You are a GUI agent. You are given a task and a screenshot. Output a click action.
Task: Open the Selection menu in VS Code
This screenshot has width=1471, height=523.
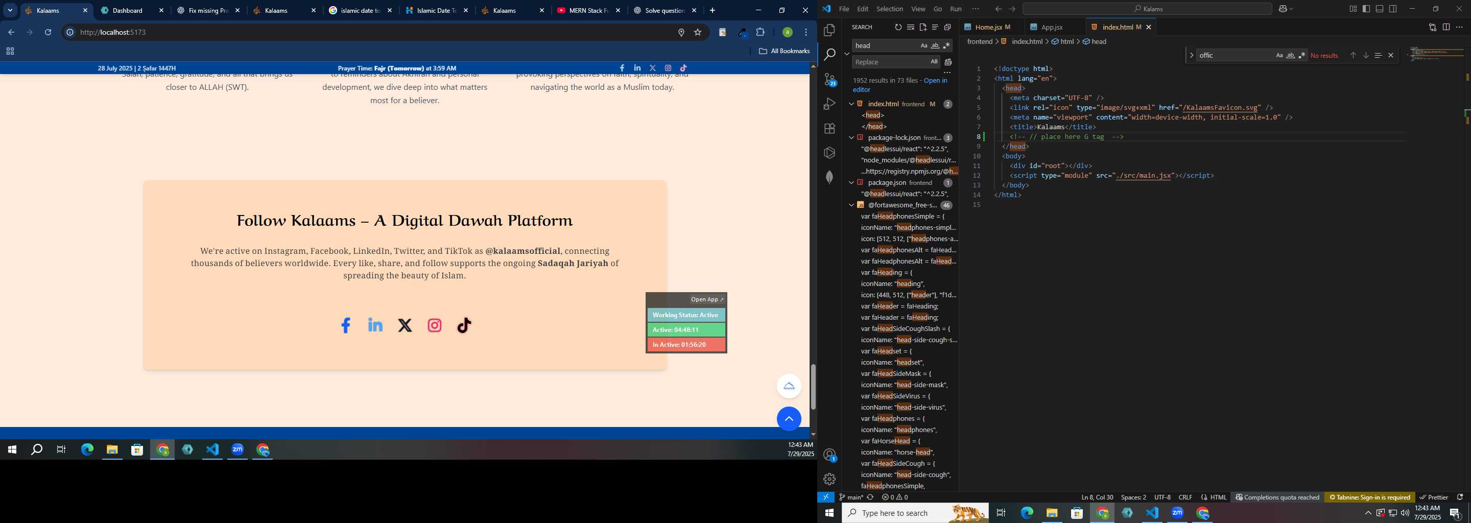pyautogui.click(x=890, y=9)
